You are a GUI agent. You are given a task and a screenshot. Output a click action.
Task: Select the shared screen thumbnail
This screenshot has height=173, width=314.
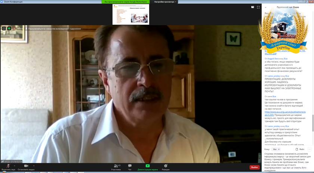pos(131,14)
